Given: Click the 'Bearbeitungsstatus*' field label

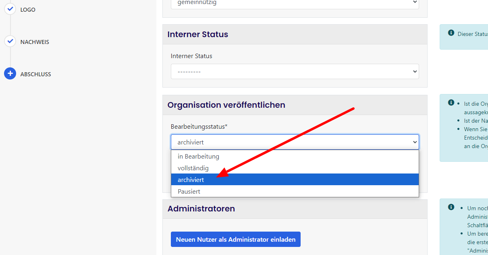Looking at the screenshot, I should (199, 127).
